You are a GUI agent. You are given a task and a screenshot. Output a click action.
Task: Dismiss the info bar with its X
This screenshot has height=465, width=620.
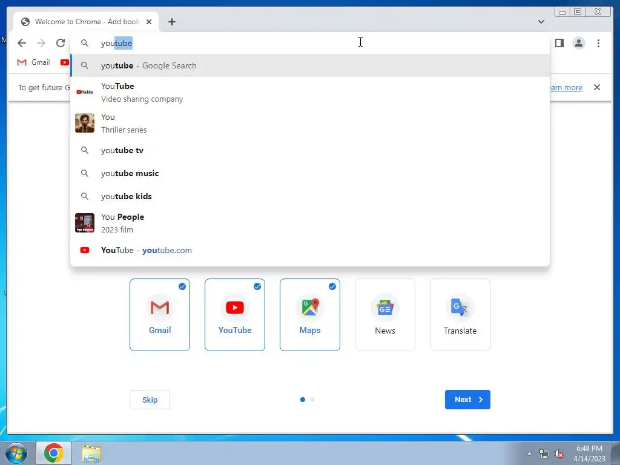pos(597,87)
